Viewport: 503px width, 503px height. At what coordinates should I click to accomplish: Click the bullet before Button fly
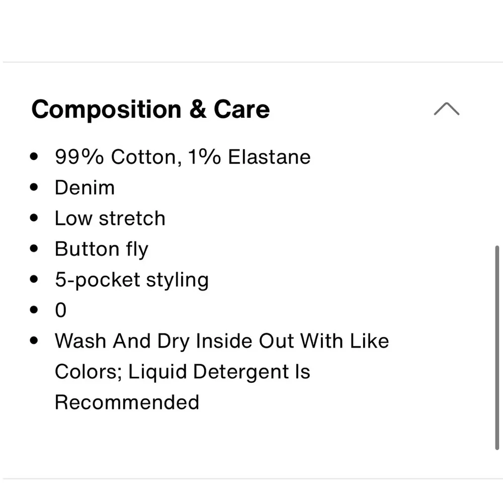[x=34, y=248]
